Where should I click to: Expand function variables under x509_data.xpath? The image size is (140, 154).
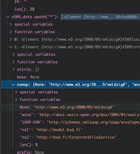pos(11,32)
